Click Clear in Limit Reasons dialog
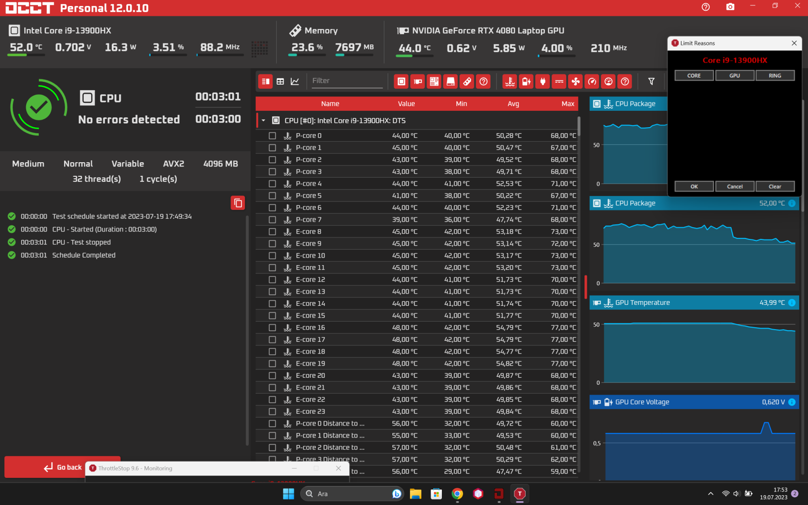 click(x=775, y=187)
